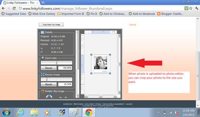Click the network signal tray icon
200x117 pixels.
(171, 113)
